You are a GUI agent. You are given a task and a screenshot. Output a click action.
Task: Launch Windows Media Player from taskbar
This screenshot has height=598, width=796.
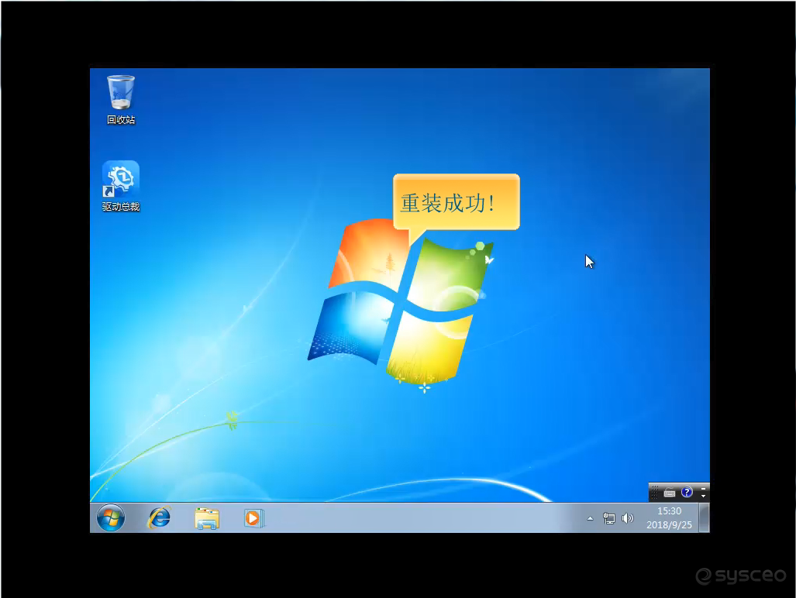pyautogui.click(x=253, y=518)
